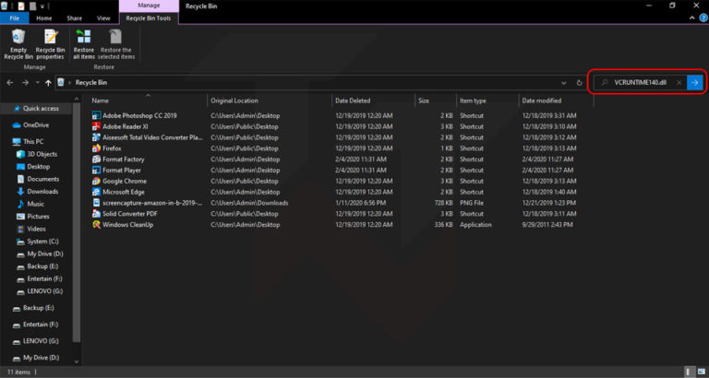Switch to the View tab
This screenshot has width=709, height=378.
coord(103,18)
